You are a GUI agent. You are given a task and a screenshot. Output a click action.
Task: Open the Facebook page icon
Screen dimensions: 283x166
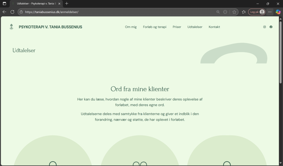coord(271,27)
